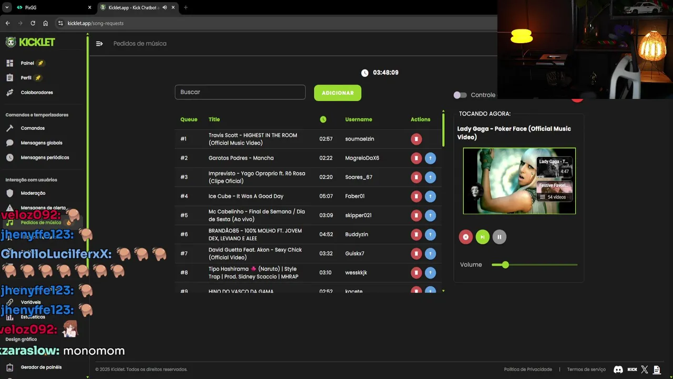The width and height of the screenshot is (673, 379).
Task: Delete Travis Scott song from queue
Action: tap(416, 139)
